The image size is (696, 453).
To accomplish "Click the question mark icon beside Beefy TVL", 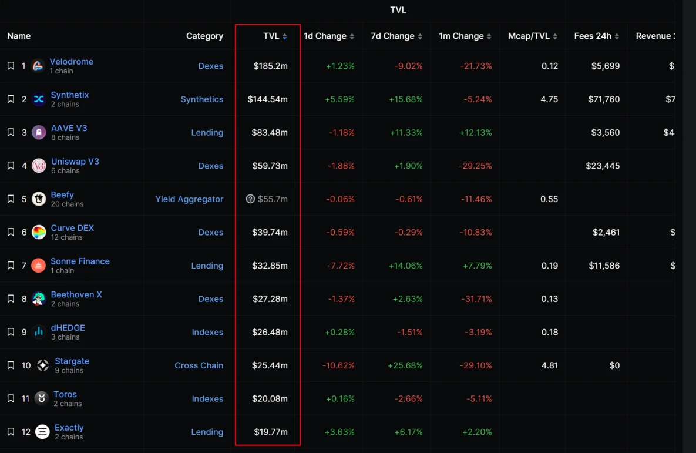I will [x=250, y=199].
